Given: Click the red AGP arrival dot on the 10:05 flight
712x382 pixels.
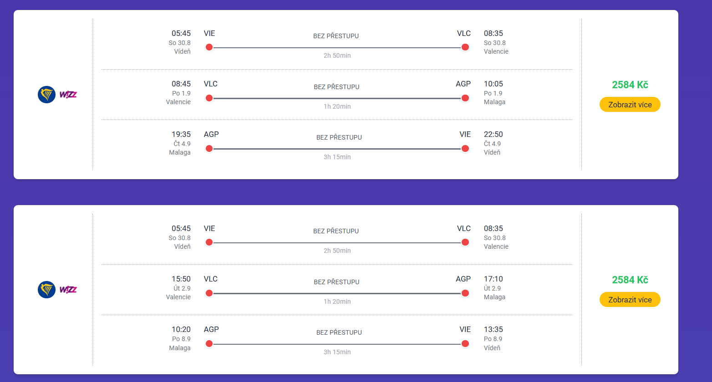Looking at the screenshot, I should click(x=465, y=98).
